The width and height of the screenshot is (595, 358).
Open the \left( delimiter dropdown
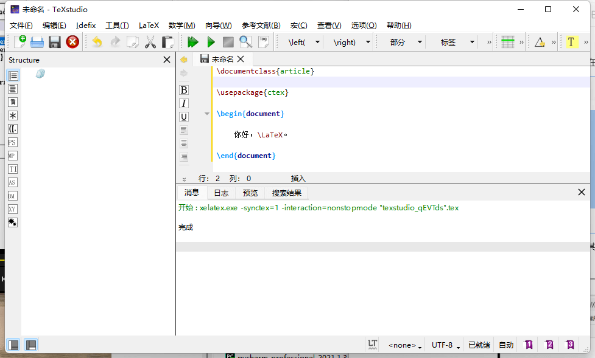318,42
